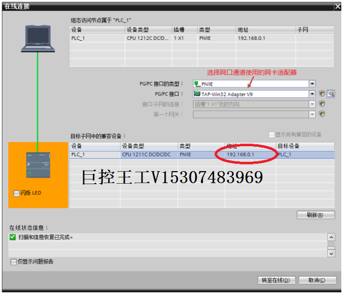Click the TAP-Win32 Adapter V9 combo box

click(x=254, y=94)
